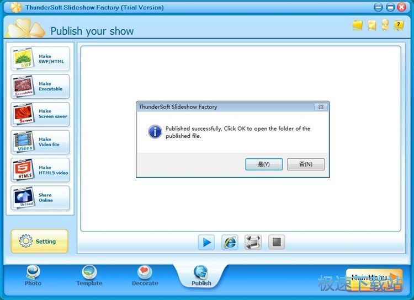Open Share Online upload option
Viewport: 414px width, 300px height.
(x=40, y=197)
